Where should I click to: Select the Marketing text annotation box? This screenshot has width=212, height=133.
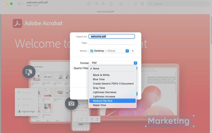pos(170,121)
